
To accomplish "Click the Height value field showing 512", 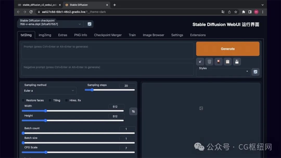I will click(116, 116).
